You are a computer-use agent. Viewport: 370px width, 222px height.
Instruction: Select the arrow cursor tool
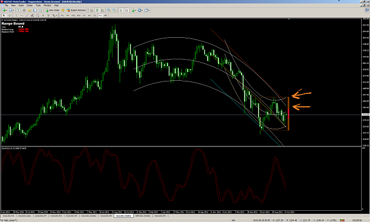4,15
